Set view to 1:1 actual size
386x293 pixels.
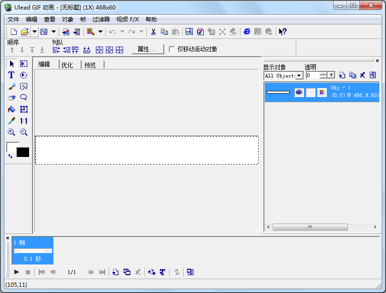[23, 120]
